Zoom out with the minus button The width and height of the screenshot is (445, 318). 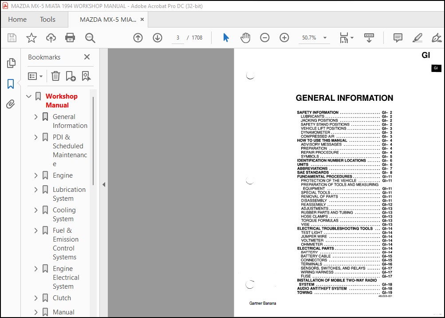pyautogui.click(x=264, y=38)
